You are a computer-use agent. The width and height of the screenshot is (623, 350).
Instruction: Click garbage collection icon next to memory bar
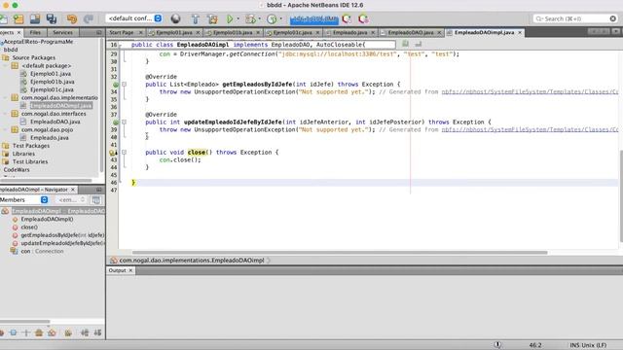click(x=347, y=18)
